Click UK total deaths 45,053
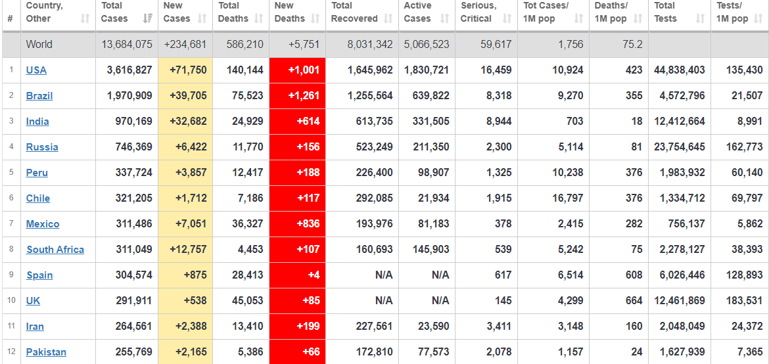This screenshot has height=364, width=769. [x=248, y=301]
